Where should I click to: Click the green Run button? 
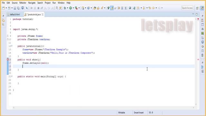click(x=70, y=8)
